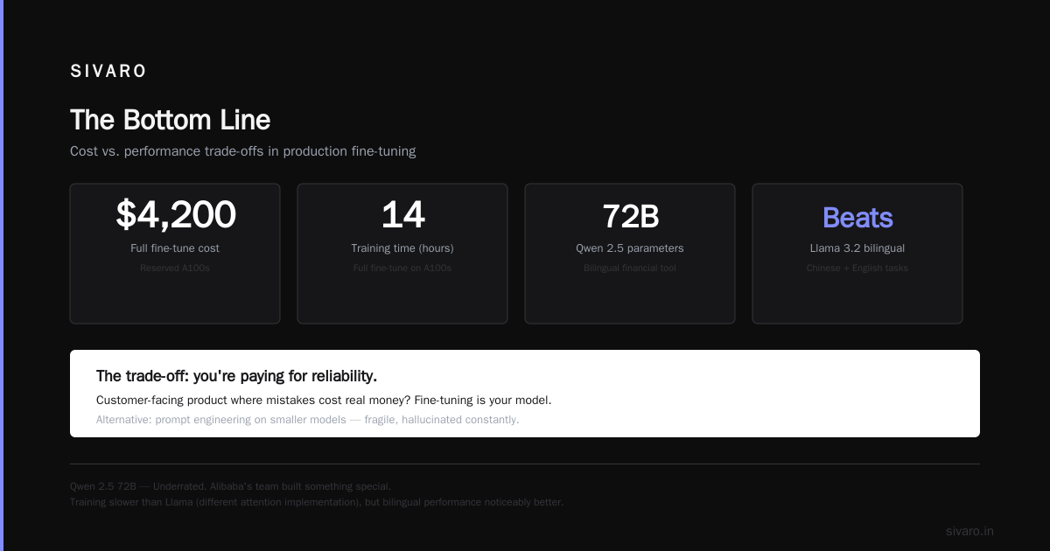Screen dimensions: 1050x551
Task: Open the $4,200 full fine-tune cost card
Action: coord(175,254)
